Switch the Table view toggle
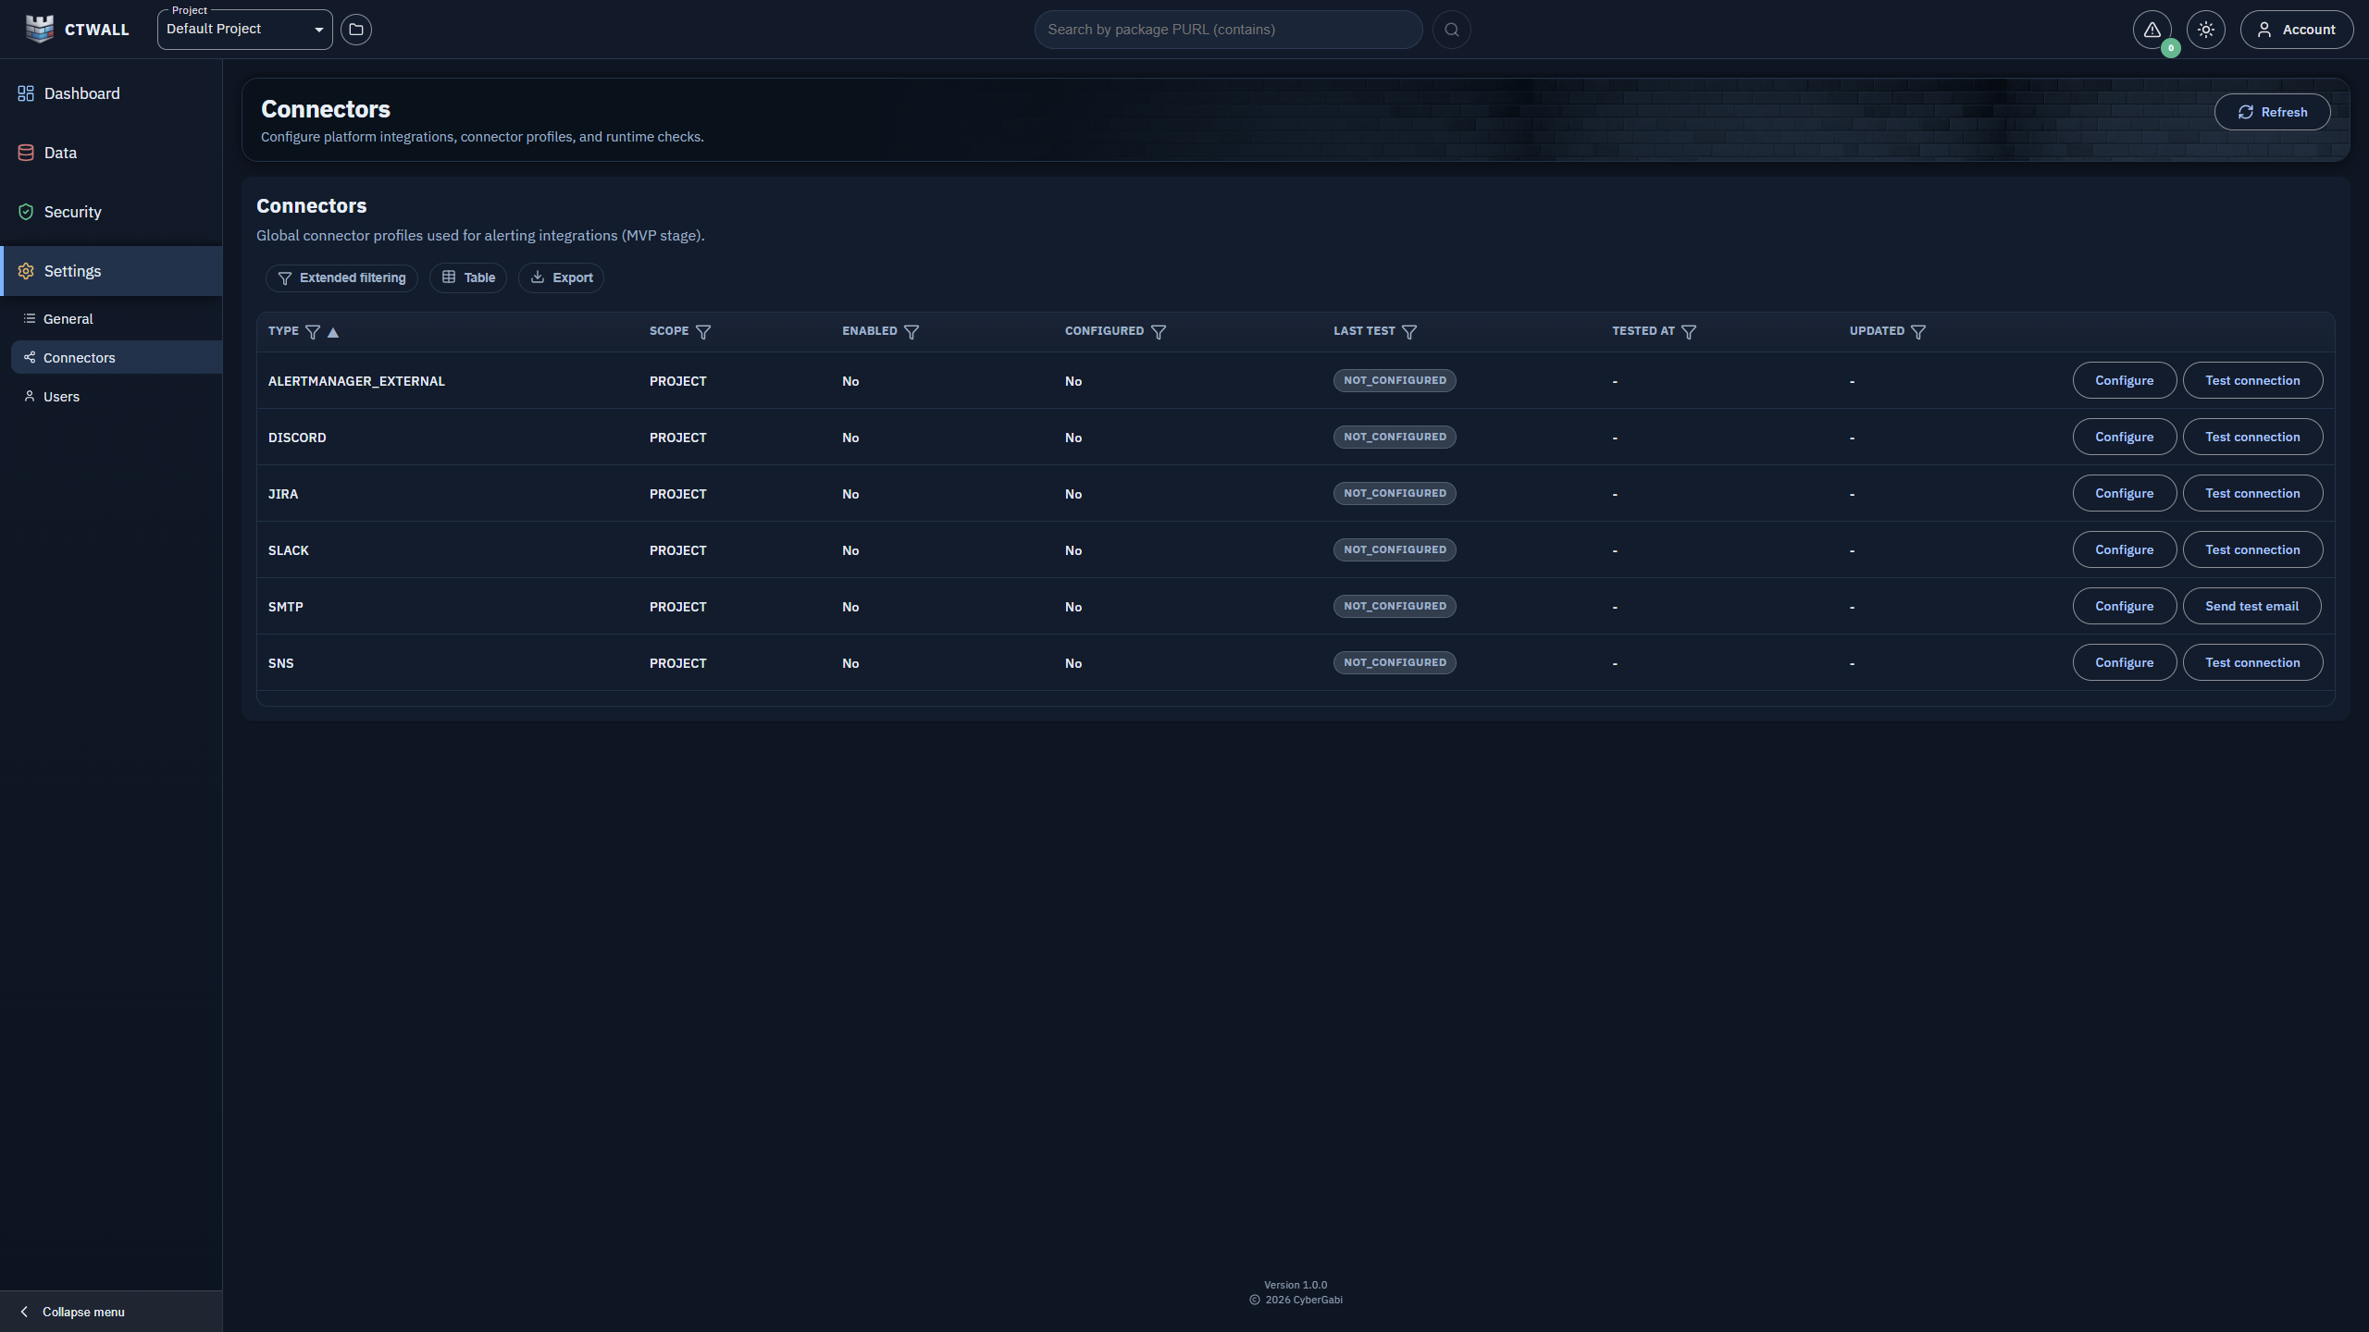2369x1332 pixels. [468, 277]
